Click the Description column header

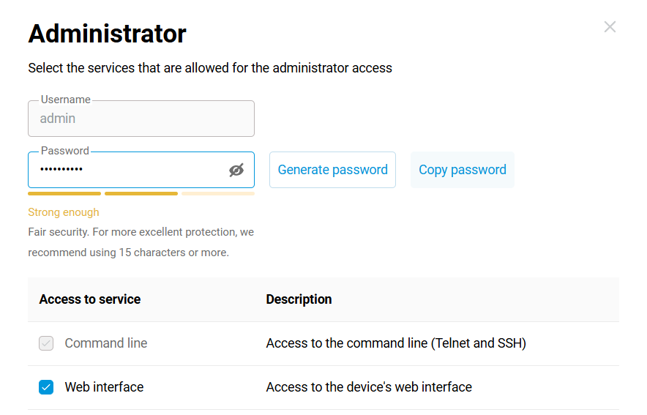click(x=299, y=299)
